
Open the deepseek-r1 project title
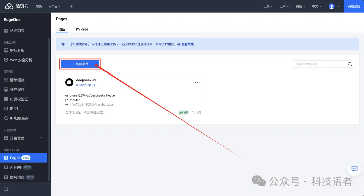[x=86, y=80]
